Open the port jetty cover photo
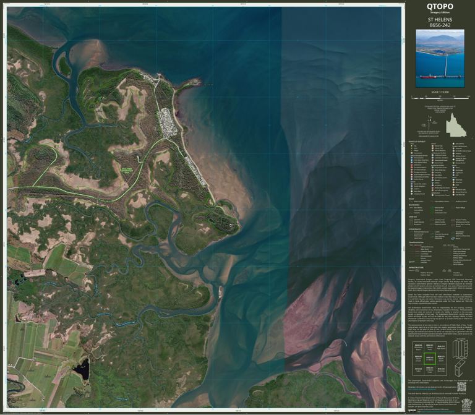475x415 pixels. (440, 58)
